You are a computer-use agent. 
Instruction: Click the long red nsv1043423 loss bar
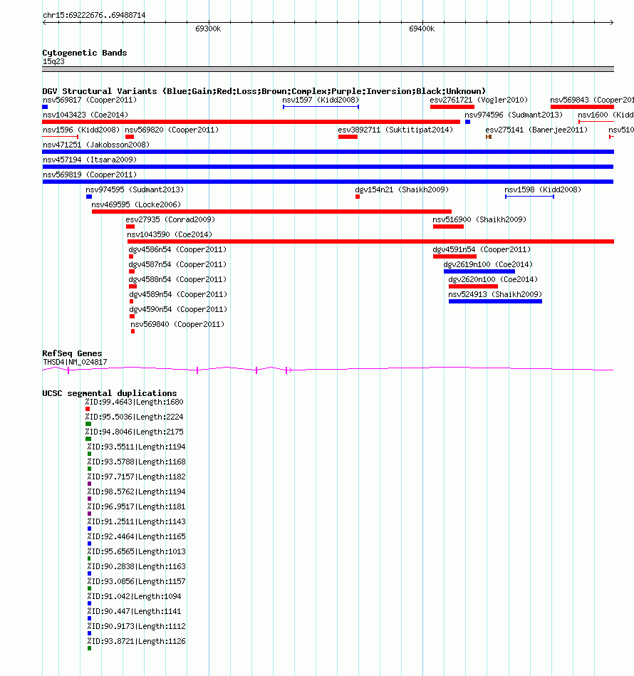[x=251, y=122]
